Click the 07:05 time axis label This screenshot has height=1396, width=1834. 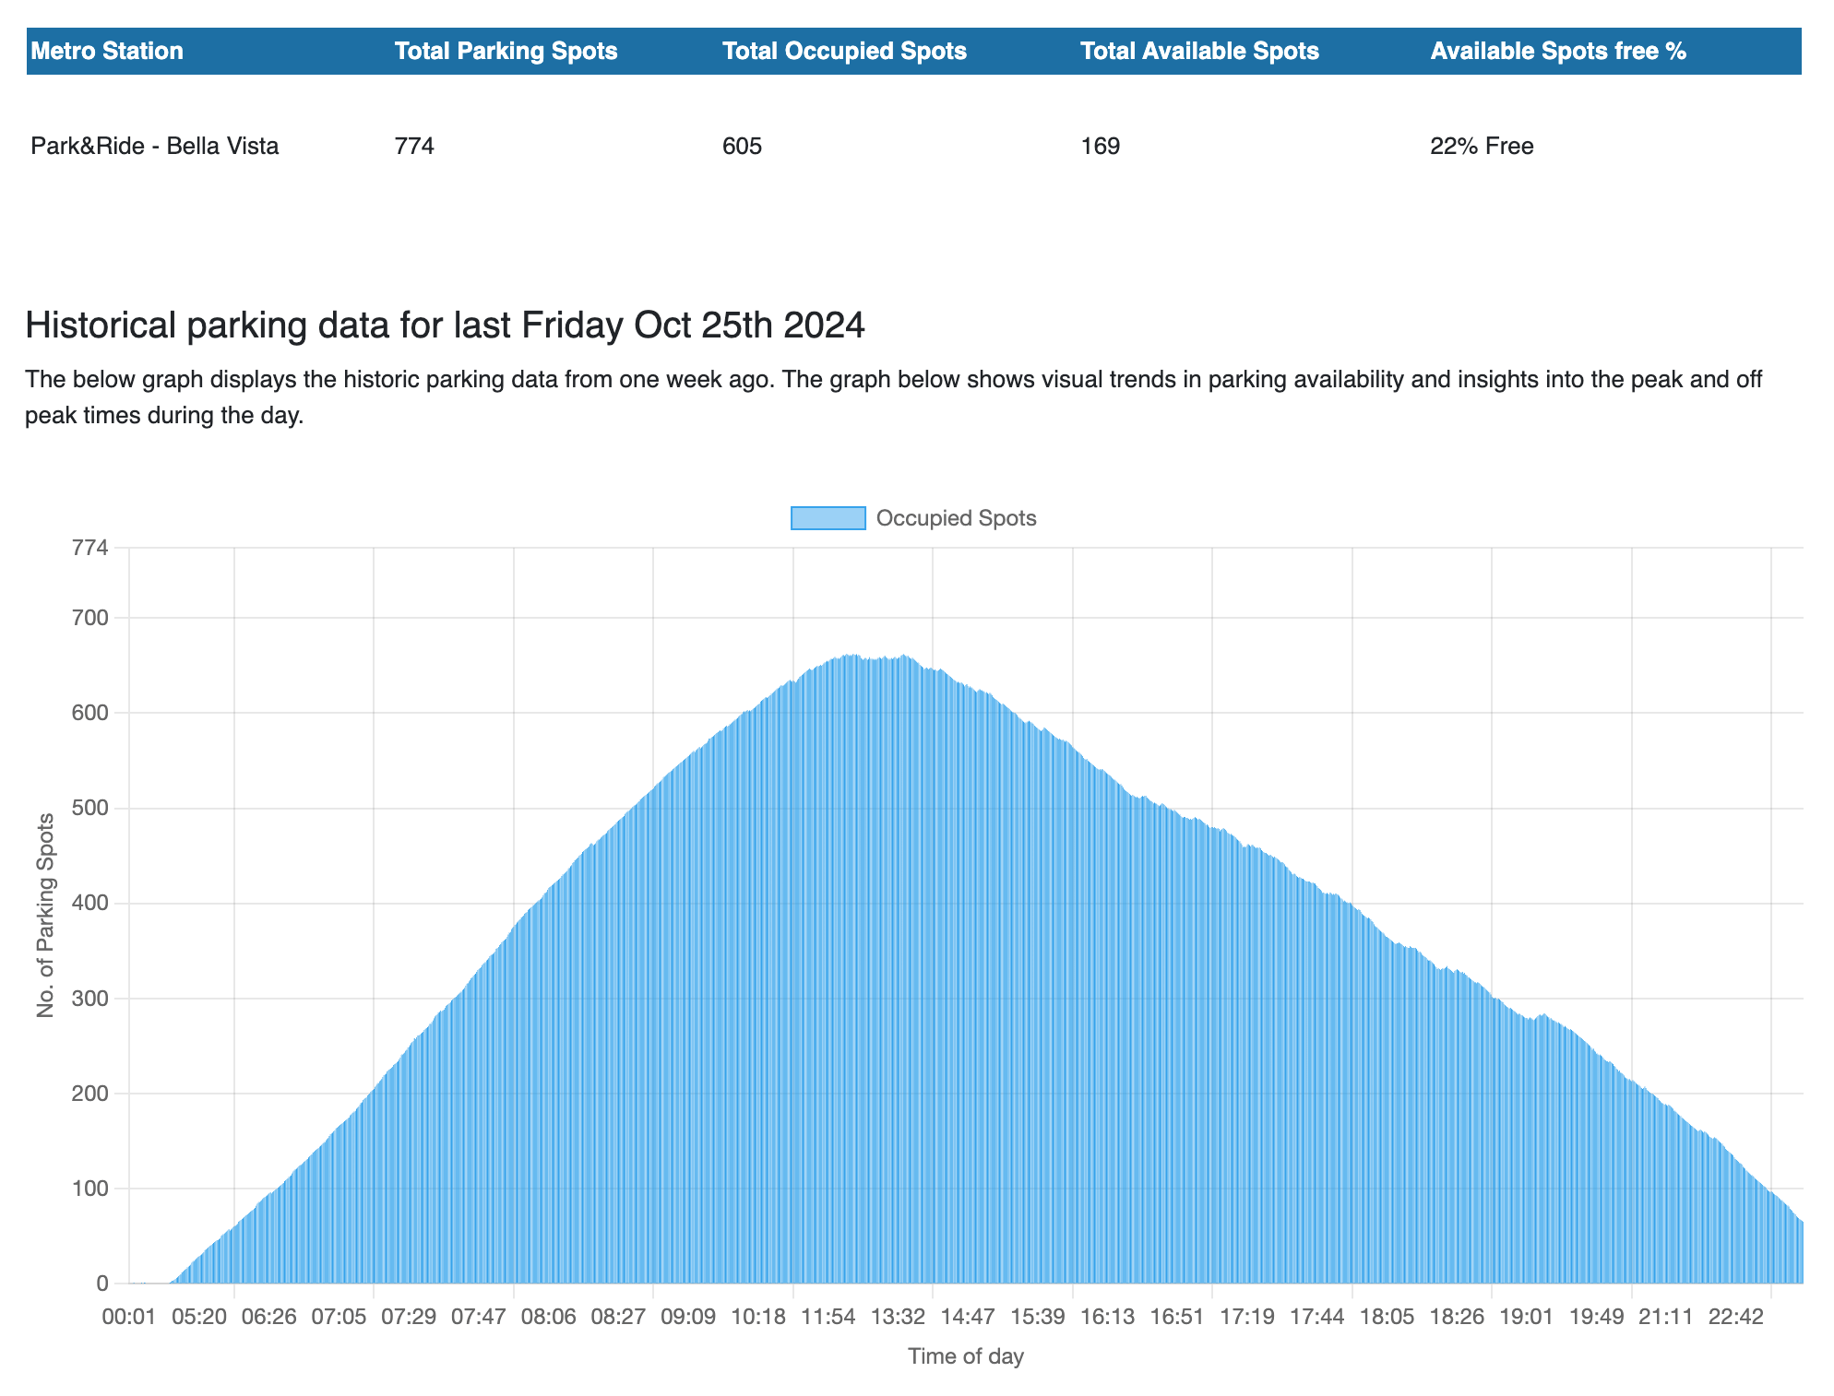coord(339,1317)
